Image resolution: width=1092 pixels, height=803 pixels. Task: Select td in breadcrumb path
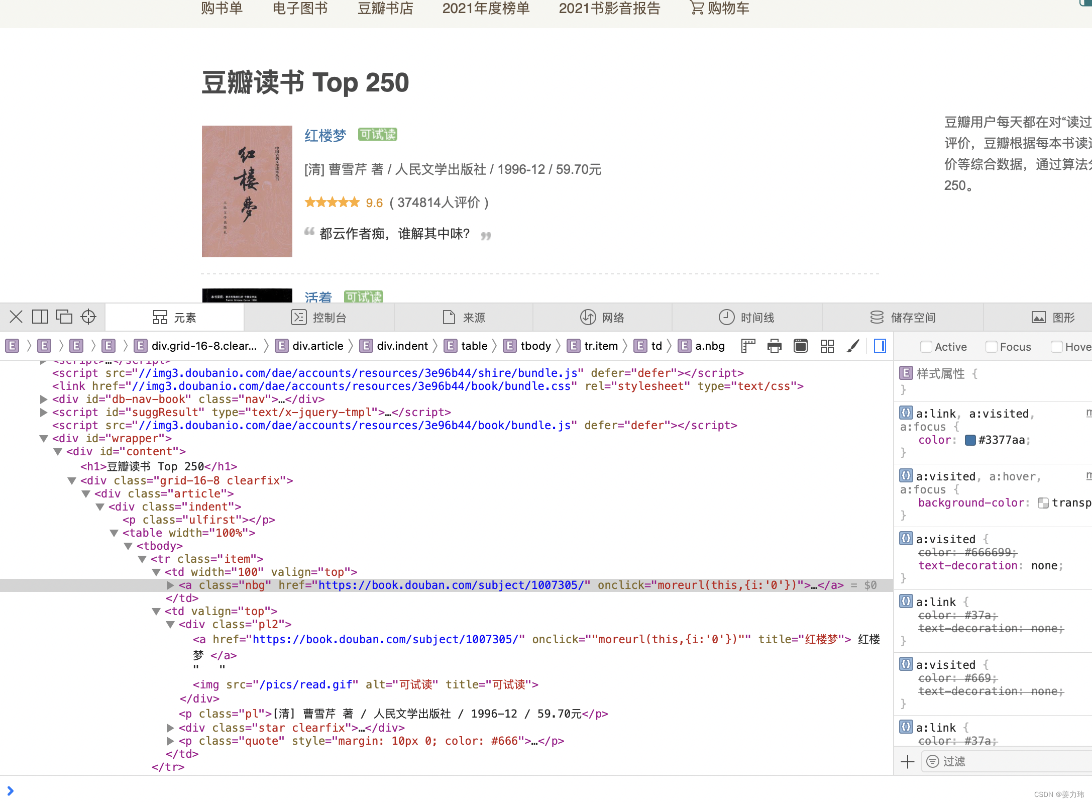coord(648,346)
